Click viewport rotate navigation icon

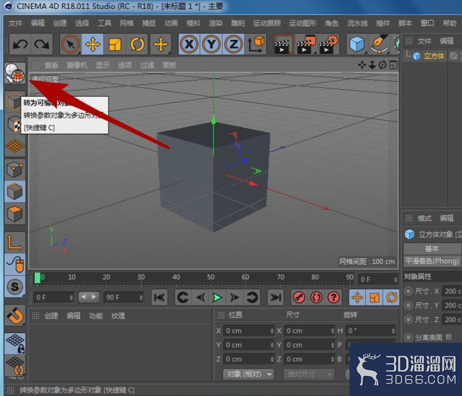(x=382, y=65)
